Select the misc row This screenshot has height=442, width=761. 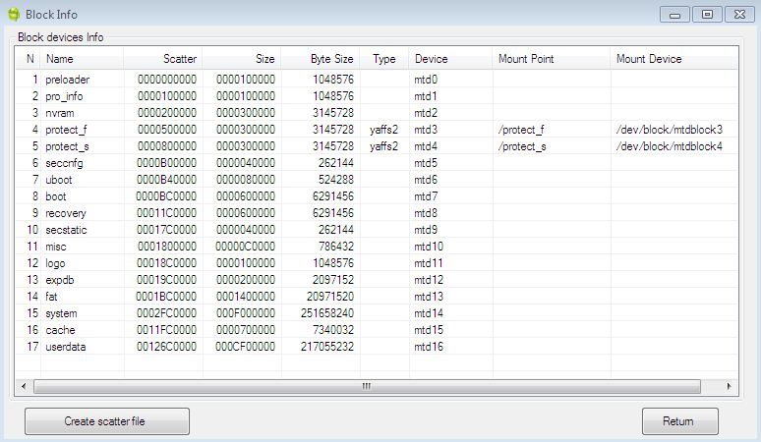(x=377, y=247)
